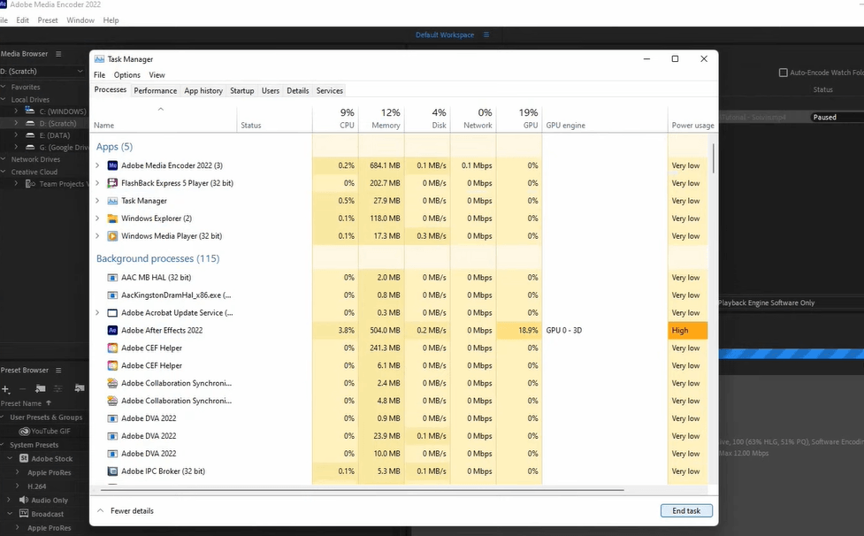Image resolution: width=864 pixels, height=536 pixels.
Task: Click the Adobe IPC Broker icon
Action: tap(112, 471)
